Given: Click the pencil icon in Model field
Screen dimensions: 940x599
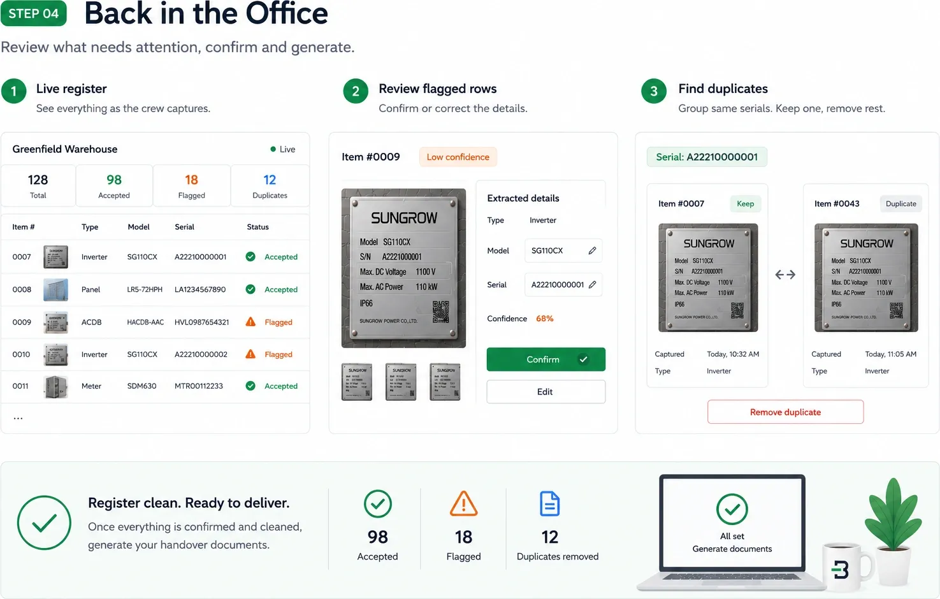Looking at the screenshot, I should point(592,250).
